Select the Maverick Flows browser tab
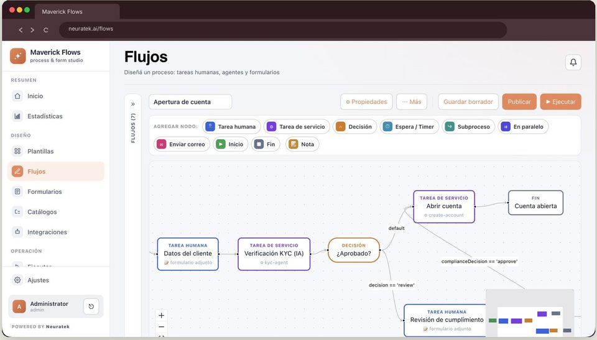This screenshot has height=340, width=597. 77,12
